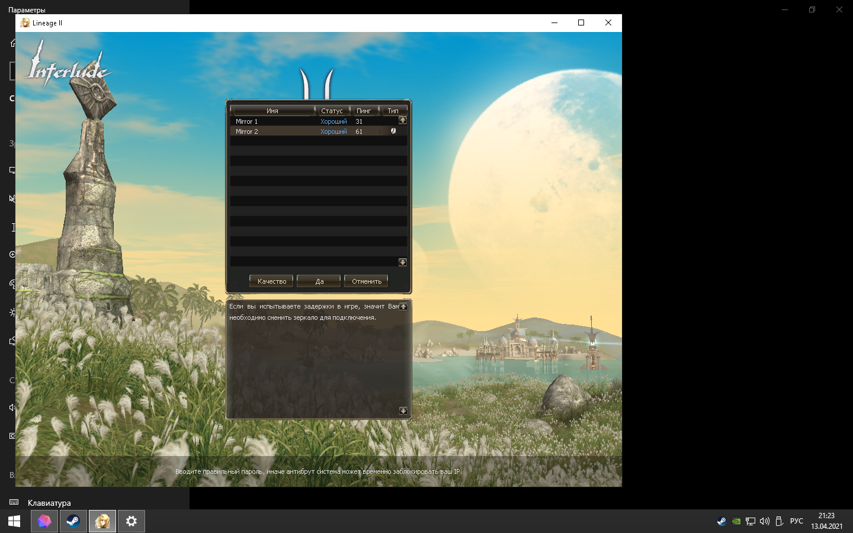Click ping value 61 for Mirror 2
853x533 pixels.
tap(359, 131)
